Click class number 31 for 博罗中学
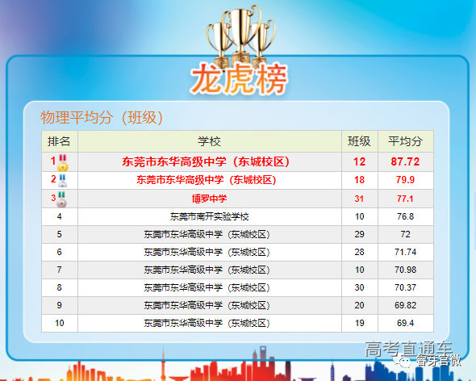 [x=360, y=199]
